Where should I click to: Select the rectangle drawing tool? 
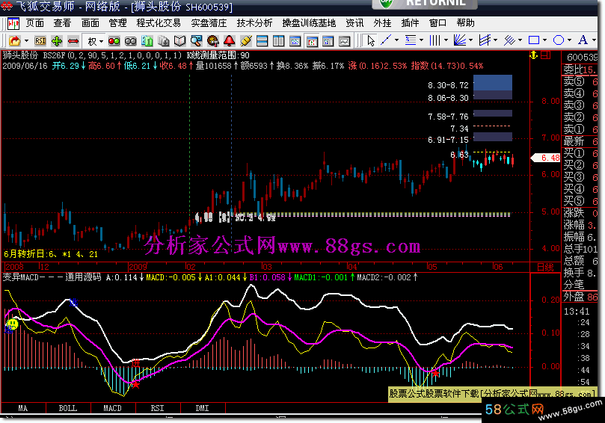click(534, 40)
